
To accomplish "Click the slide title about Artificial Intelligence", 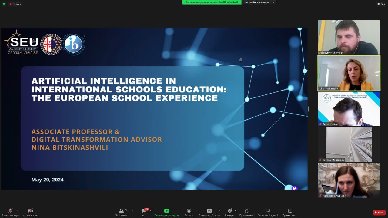I will tap(129, 89).
